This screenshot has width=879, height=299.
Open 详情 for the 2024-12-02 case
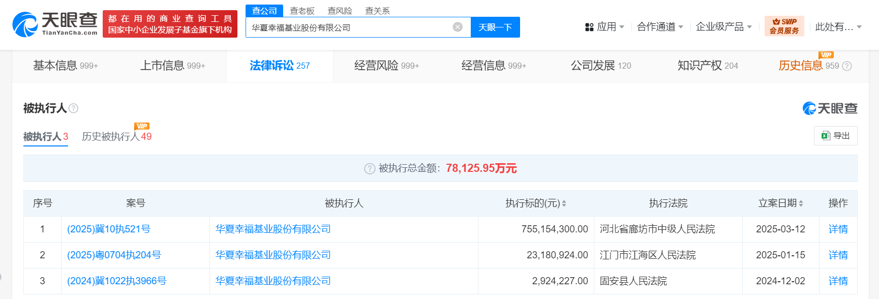tap(838, 281)
